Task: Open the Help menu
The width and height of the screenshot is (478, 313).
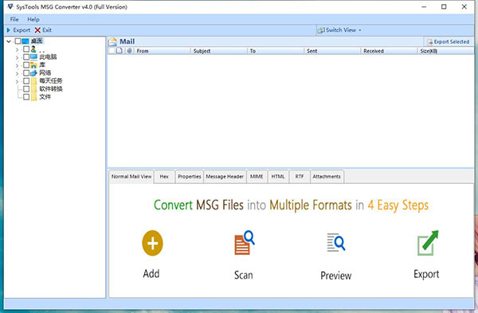Action: pyautogui.click(x=33, y=19)
